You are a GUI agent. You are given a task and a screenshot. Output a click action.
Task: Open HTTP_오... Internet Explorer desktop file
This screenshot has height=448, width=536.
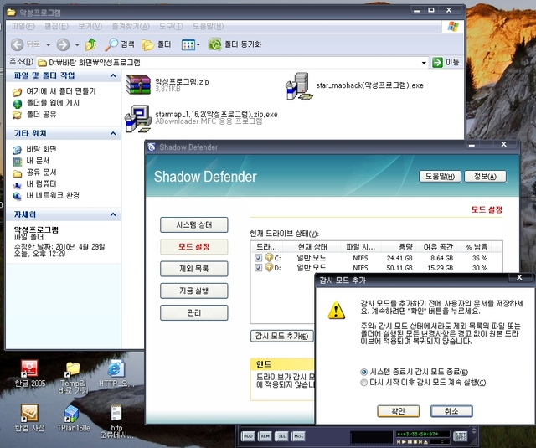116,373
